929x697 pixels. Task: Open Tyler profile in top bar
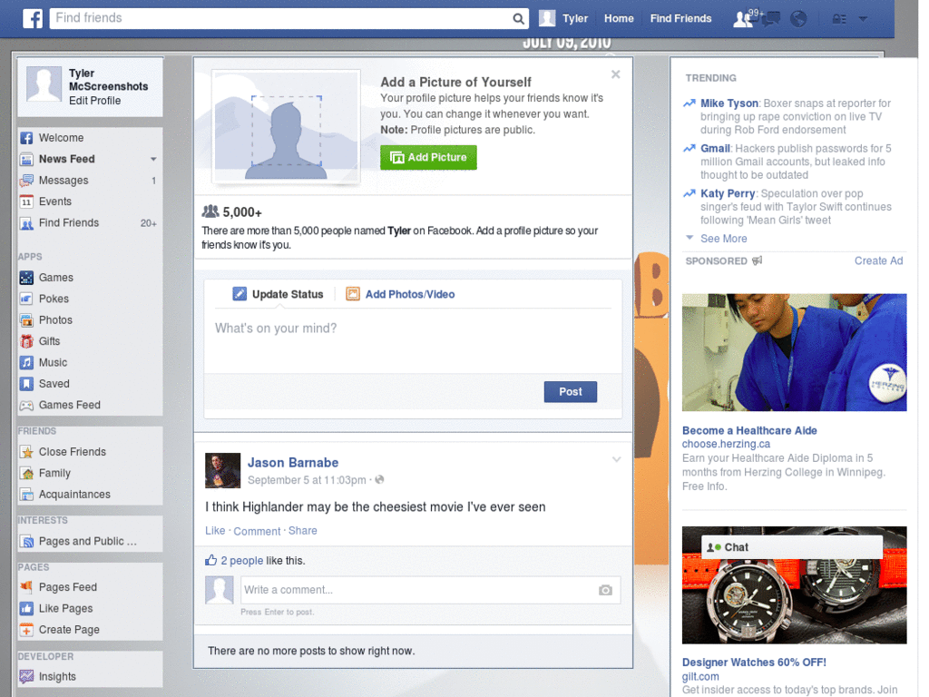563,18
